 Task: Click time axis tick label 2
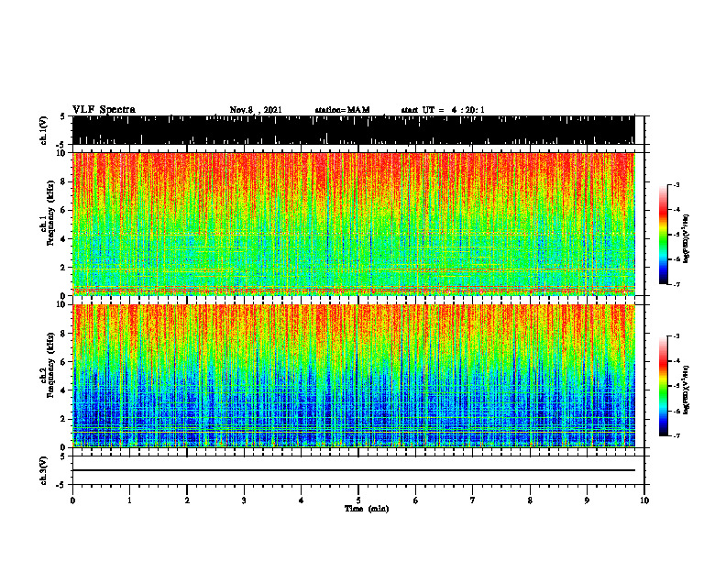187,500
